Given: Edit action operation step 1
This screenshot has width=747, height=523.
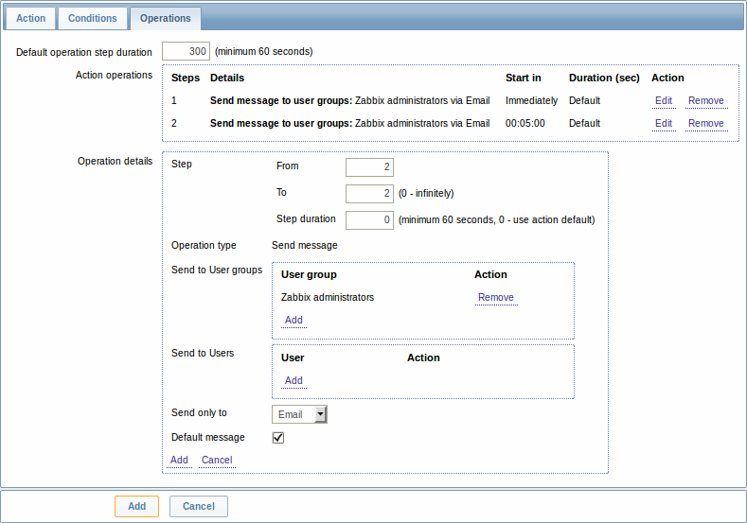Looking at the screenshot, I should 663,101.
